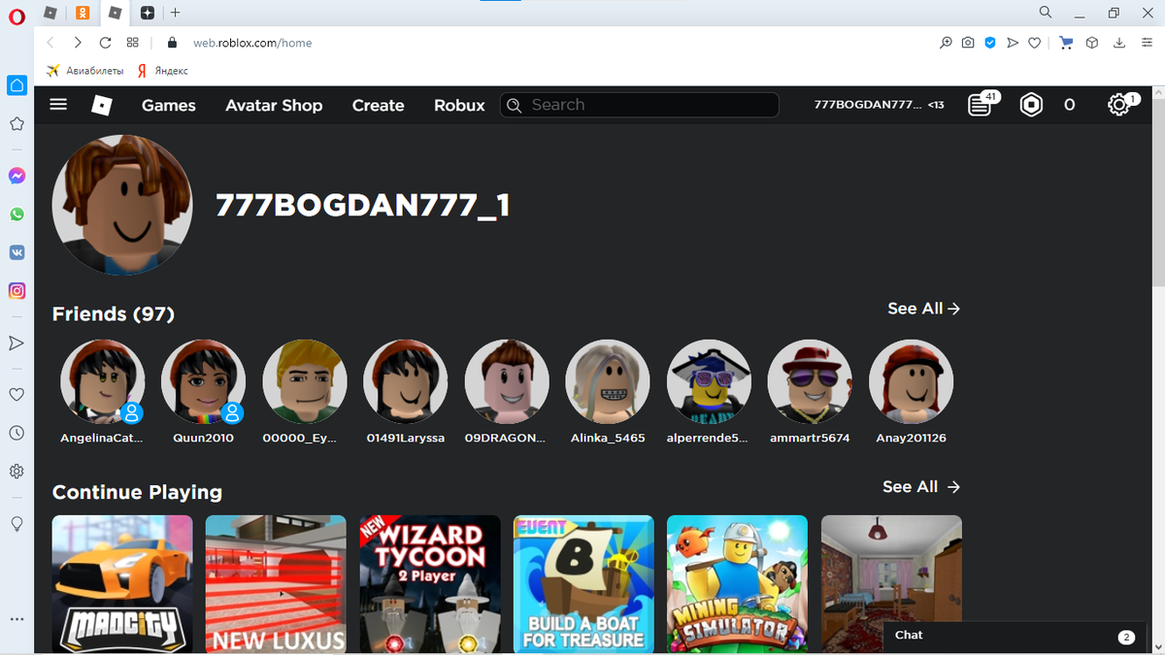Screen dimensions: 1165x655
Task: Open Facebook Messenger in Opera sidebar
Action: click(x=17, y=177)
